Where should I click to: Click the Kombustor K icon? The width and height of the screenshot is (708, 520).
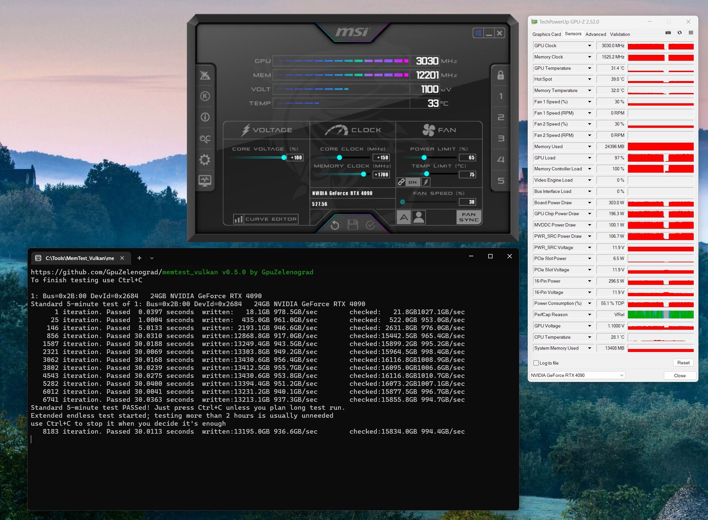pyautogui.click(x=205, y=96)
